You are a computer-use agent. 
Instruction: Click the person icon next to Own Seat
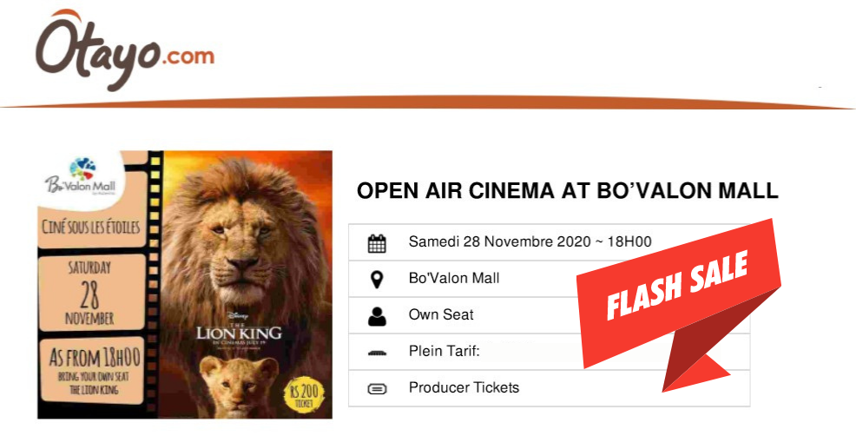(377, 316)
